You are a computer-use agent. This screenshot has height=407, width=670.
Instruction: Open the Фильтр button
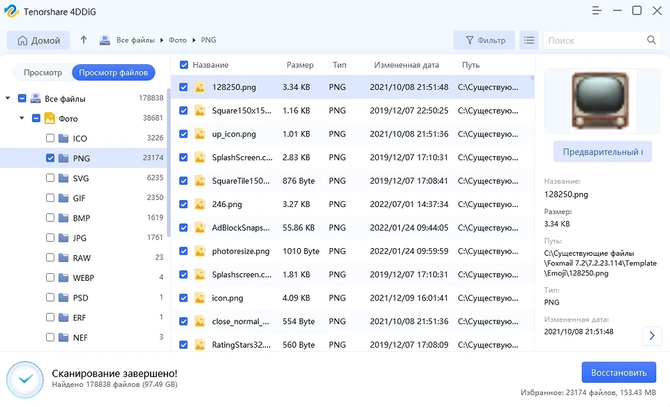484,40
